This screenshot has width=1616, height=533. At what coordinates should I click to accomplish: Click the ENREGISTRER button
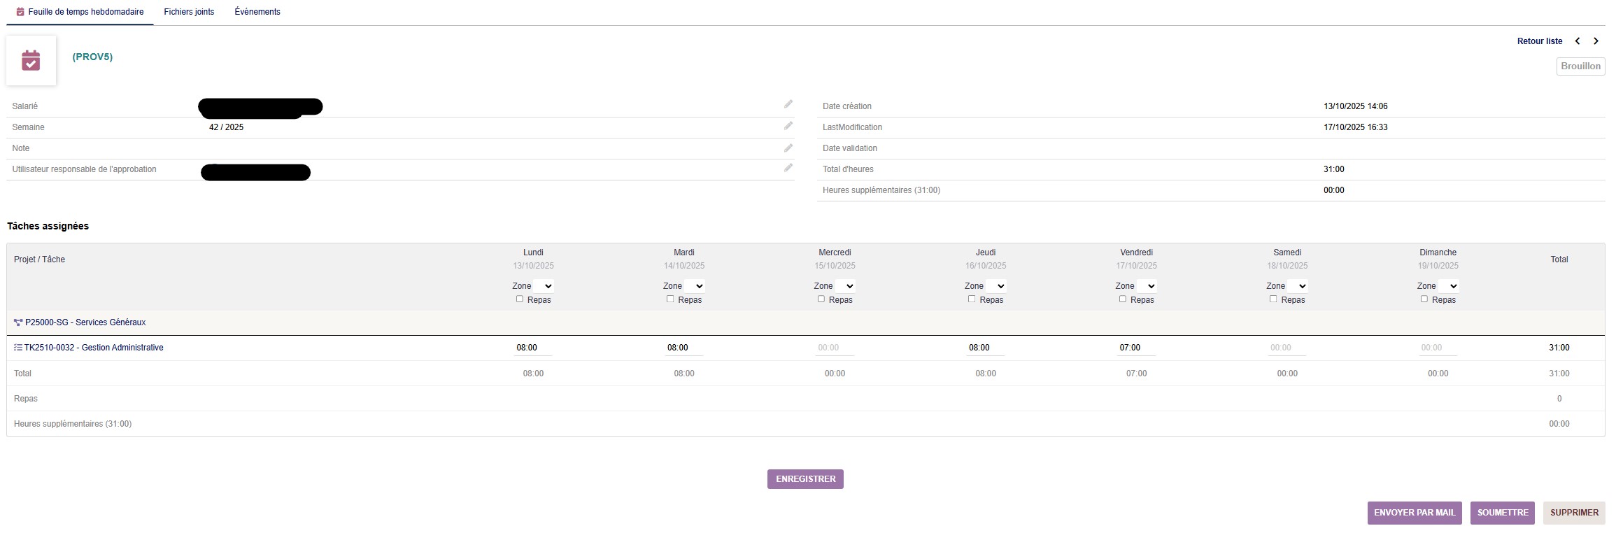[x=805, y=479]
